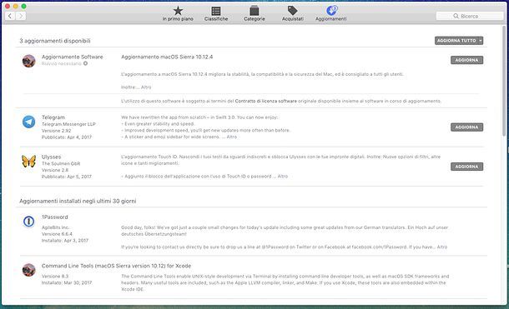Click 'Versione 2.92' under Telegram
509x309 pixels.
tap(56, 131)
